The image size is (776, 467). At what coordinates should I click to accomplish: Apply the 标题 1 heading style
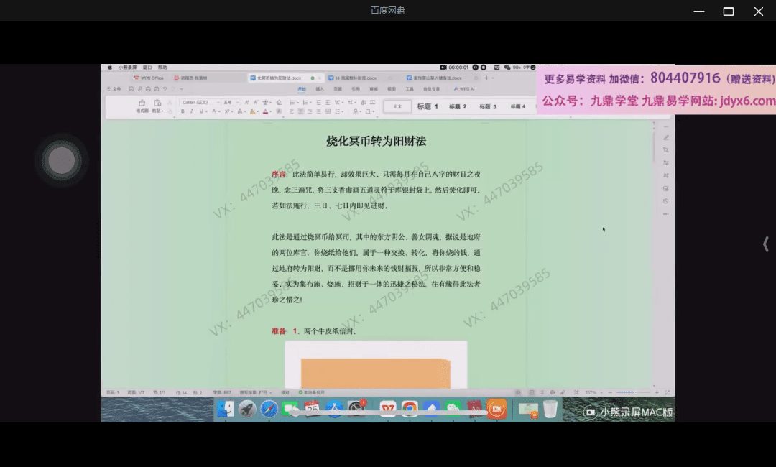click(428, 106)
